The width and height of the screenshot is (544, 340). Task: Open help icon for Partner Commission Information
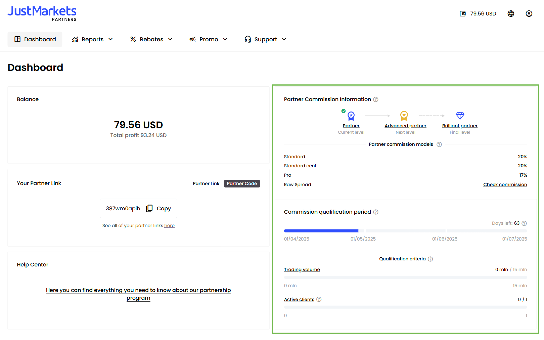(376, 99)
